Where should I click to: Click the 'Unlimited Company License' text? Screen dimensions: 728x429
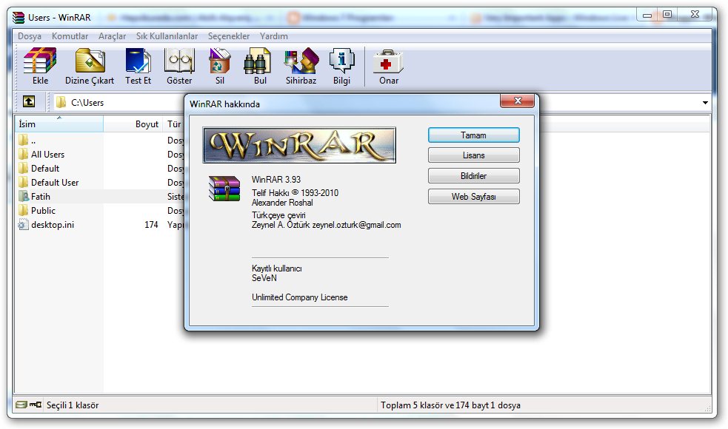pyautogui.click(x=299, y=297)
